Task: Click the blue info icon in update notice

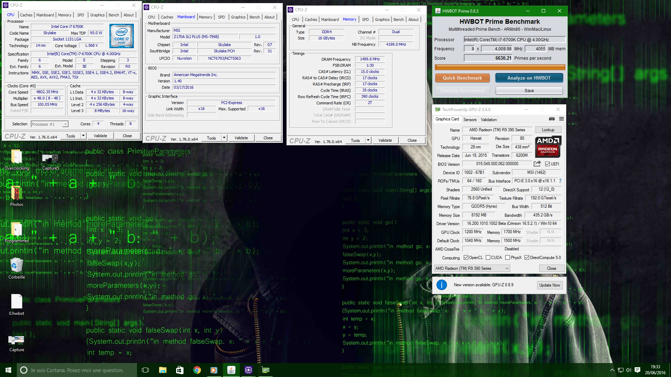Action: pyautogui.click(x=442, y=285)
